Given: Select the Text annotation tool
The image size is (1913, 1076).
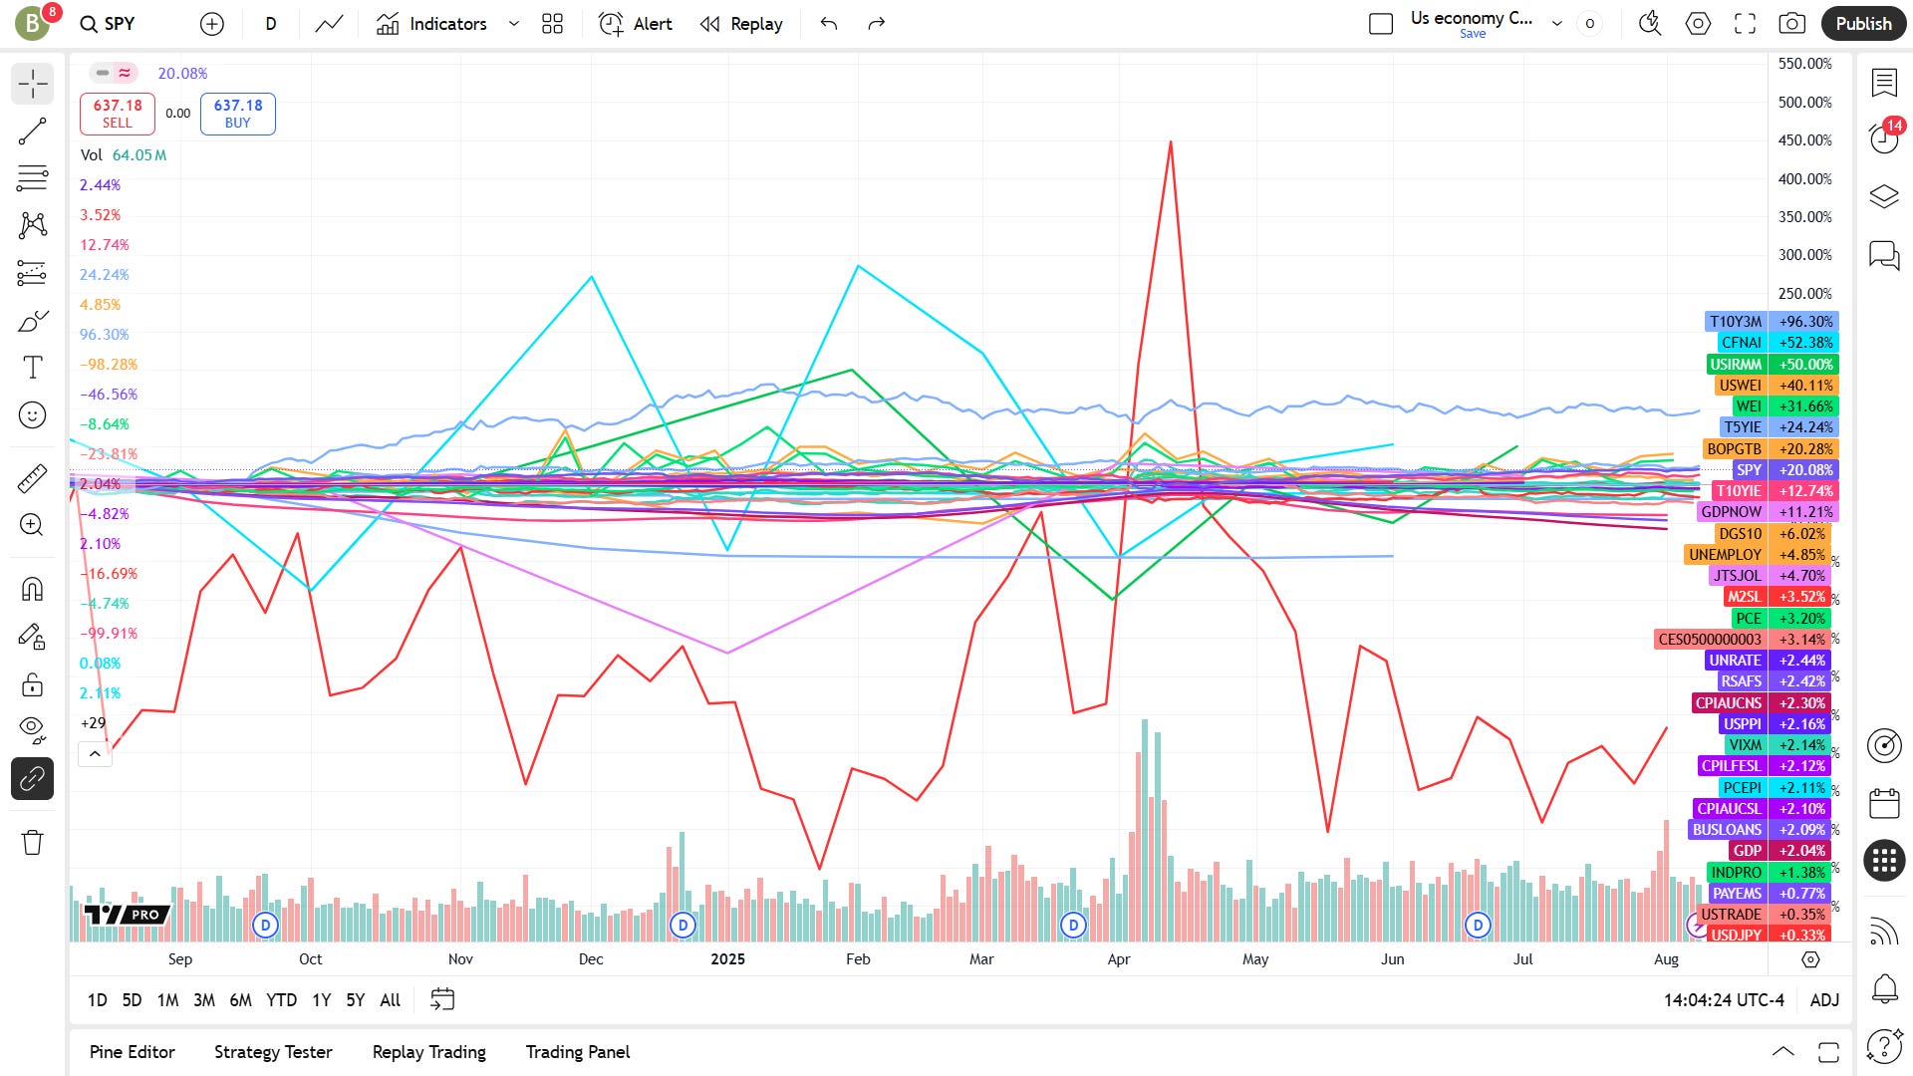Looking at the screenshot, I should click(32, 368).
